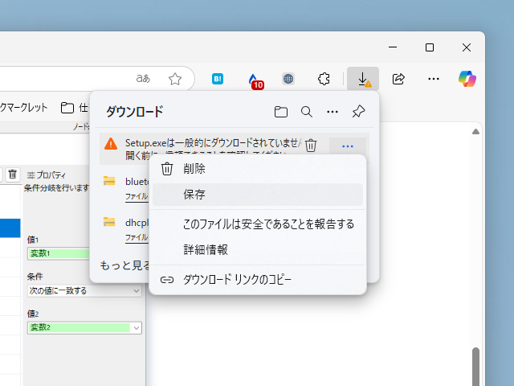Click blue ellipsis for Setup.exe item
Screen dimensions: 514x386
point(348,146)
